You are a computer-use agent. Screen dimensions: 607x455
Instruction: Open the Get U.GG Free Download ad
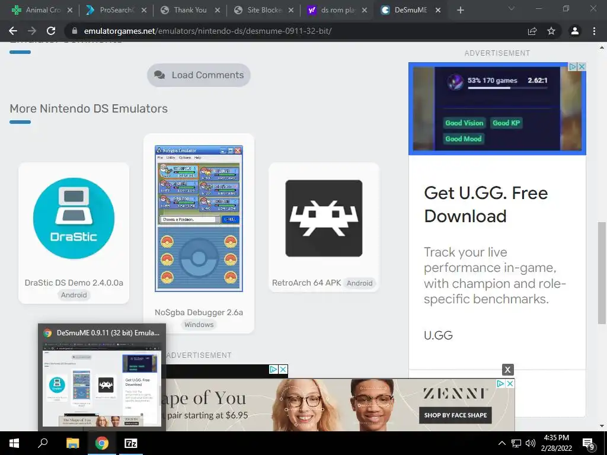(x=486, y=204)
